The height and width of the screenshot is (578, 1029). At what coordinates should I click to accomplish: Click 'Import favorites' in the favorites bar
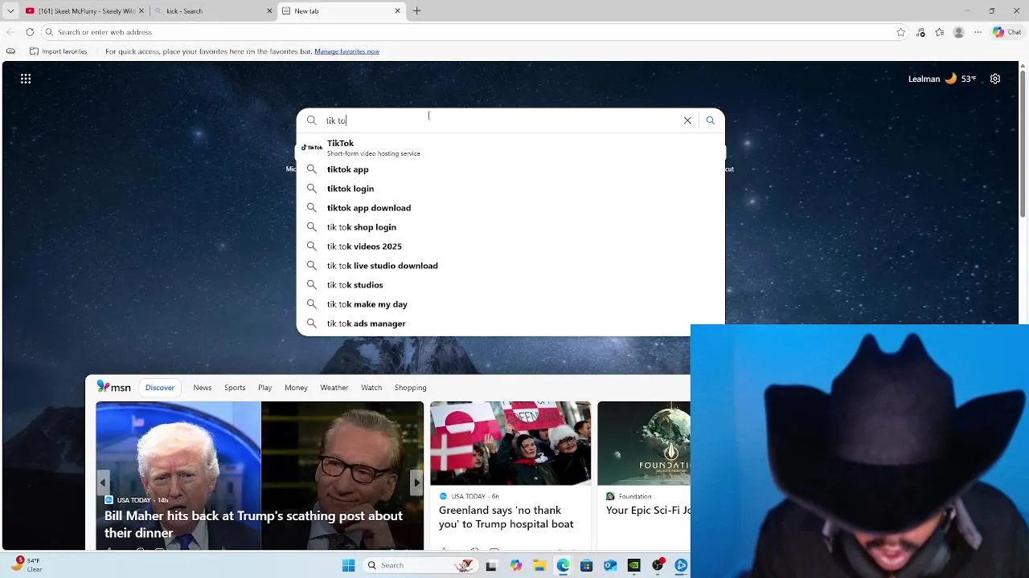(58, 51)
